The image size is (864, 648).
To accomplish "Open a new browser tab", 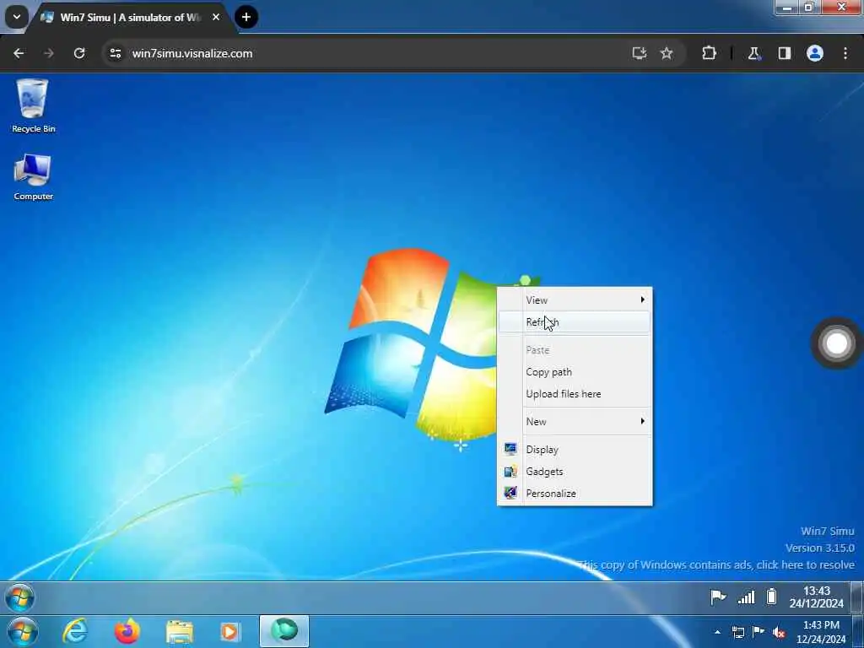I will click(x=246, y=17).
